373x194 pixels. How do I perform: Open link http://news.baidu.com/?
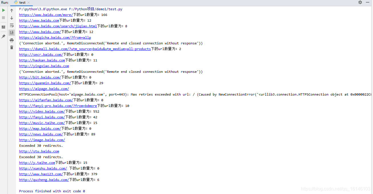[x=41, y=134]
